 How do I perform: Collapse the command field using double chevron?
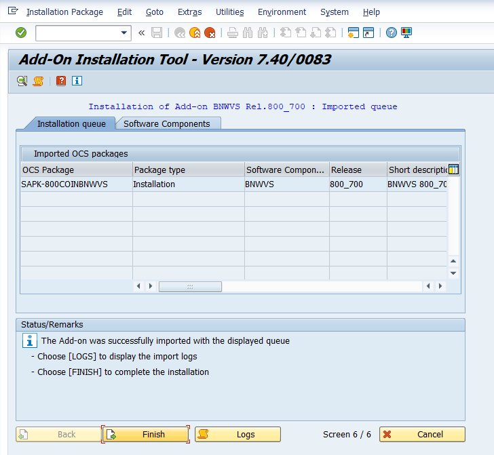click(x=141, y=33)
